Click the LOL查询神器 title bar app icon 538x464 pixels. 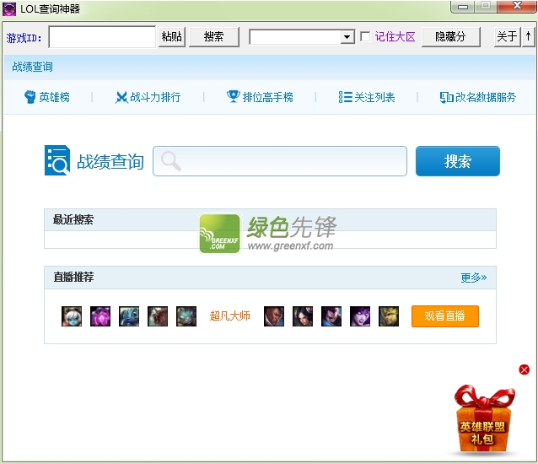coord(9,9)
